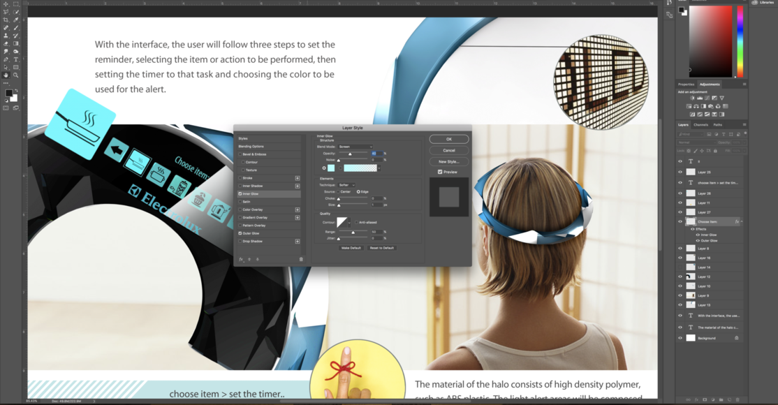Screen dimensions: 778x405
Task: Open the Blend Mode Screen dropdown
Action: click(x=355, y=147)
